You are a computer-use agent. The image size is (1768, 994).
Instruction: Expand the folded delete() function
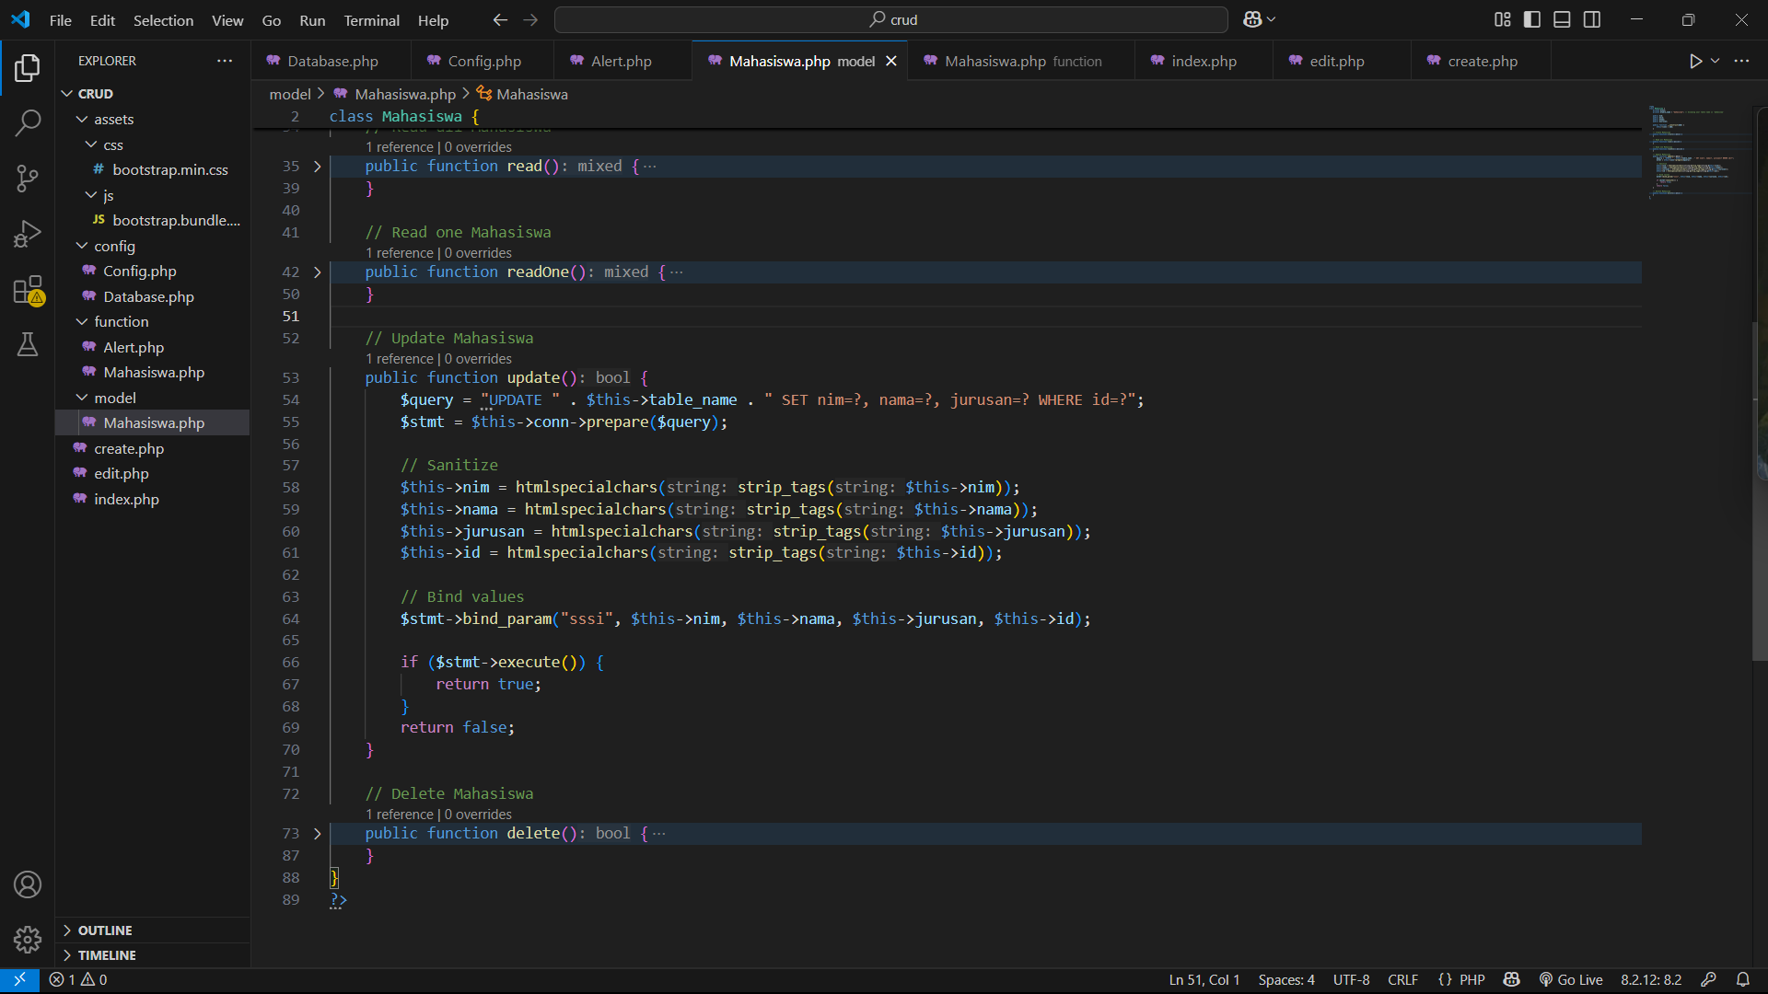(318, 834)
